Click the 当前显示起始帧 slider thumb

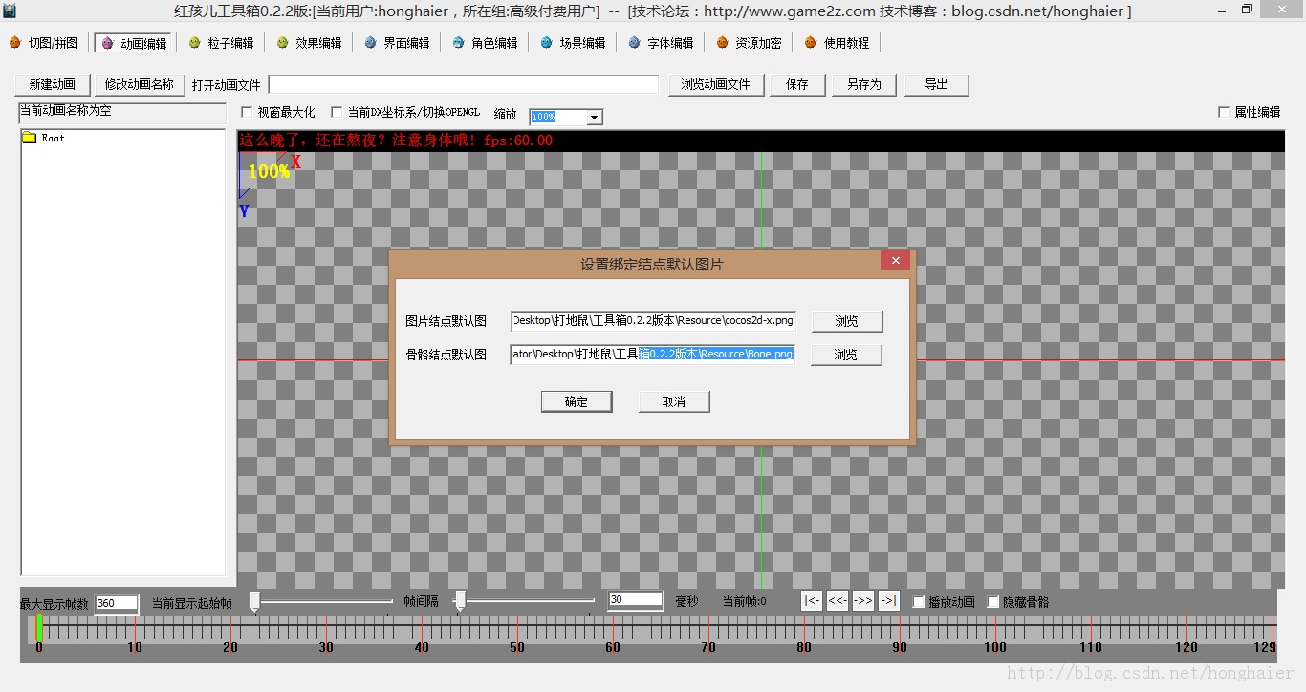254,601
